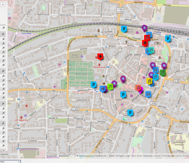The width and height of the screenshot is (189, 163).
Task: Click the orange music note marker
Action: [138, 88]
